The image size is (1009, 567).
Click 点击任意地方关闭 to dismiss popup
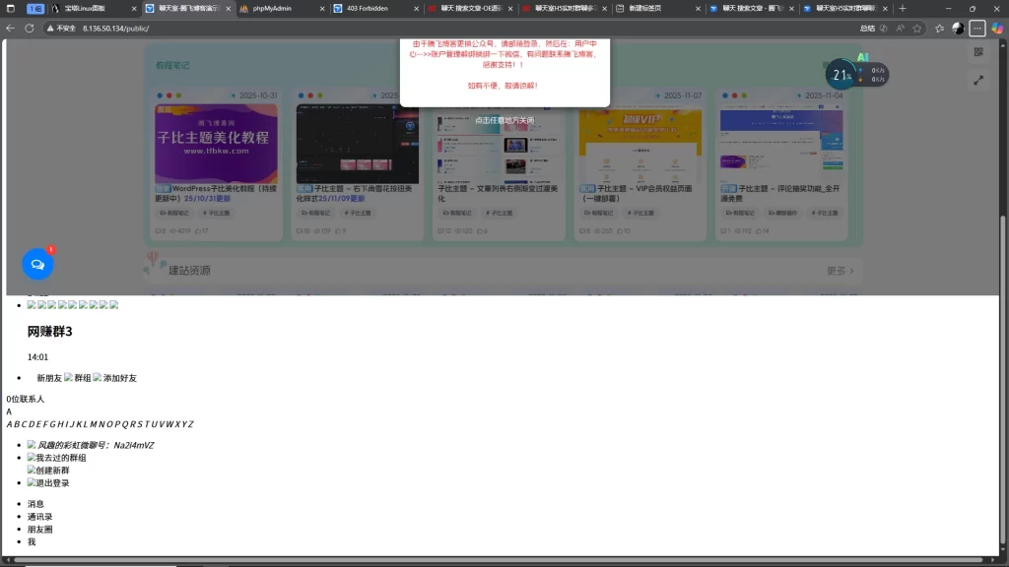click(x=504, y=120)
